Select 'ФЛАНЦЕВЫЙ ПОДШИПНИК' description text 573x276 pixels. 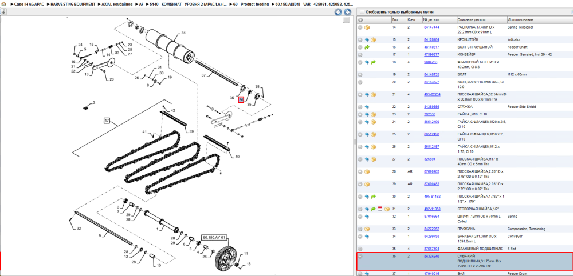(x=480, y=249)
